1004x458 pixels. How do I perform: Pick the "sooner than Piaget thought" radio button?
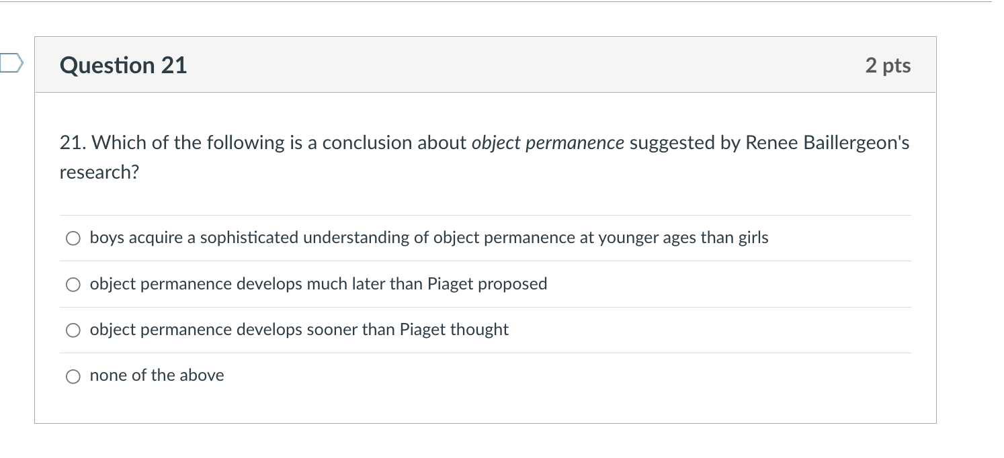click(73, 330)
